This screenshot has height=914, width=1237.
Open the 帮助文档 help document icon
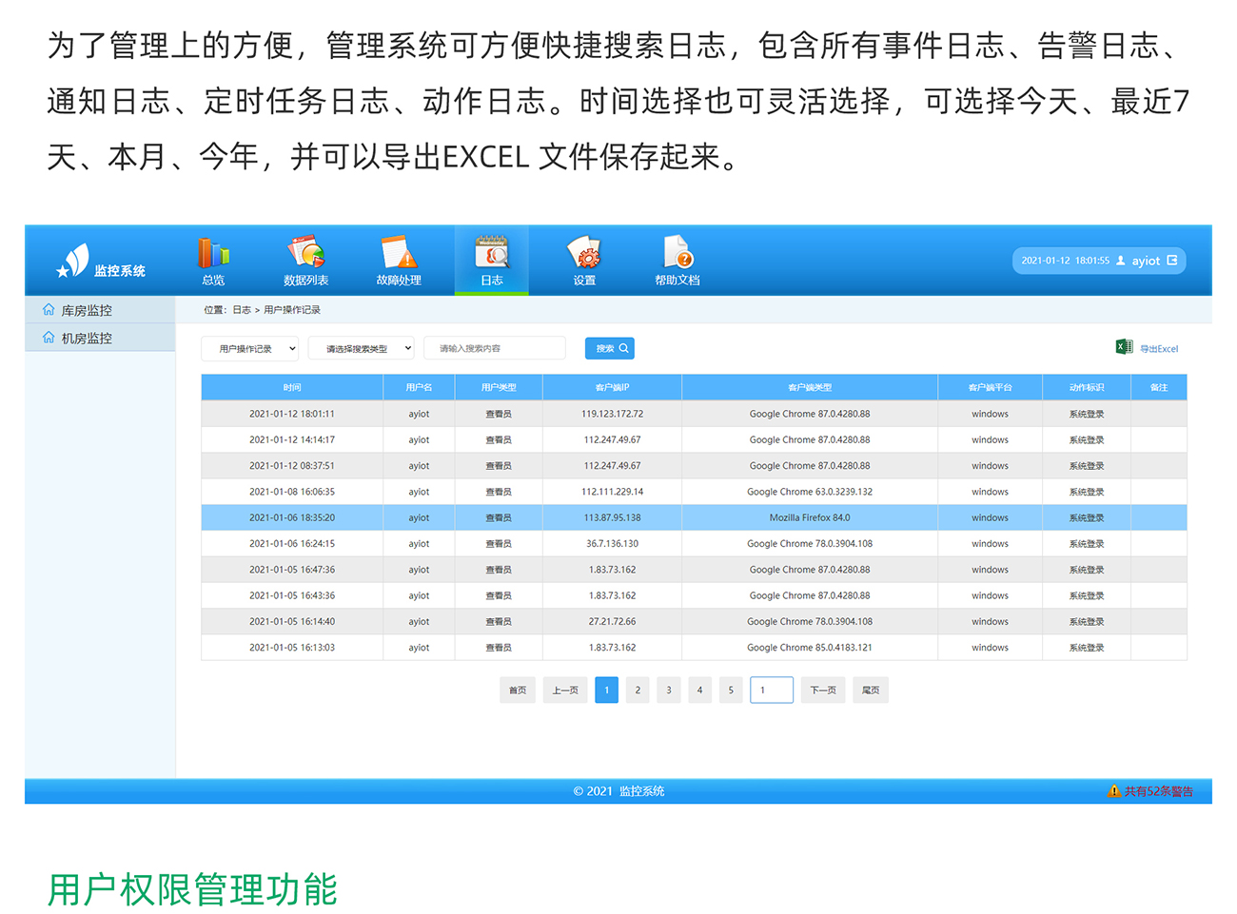(677, 254)
